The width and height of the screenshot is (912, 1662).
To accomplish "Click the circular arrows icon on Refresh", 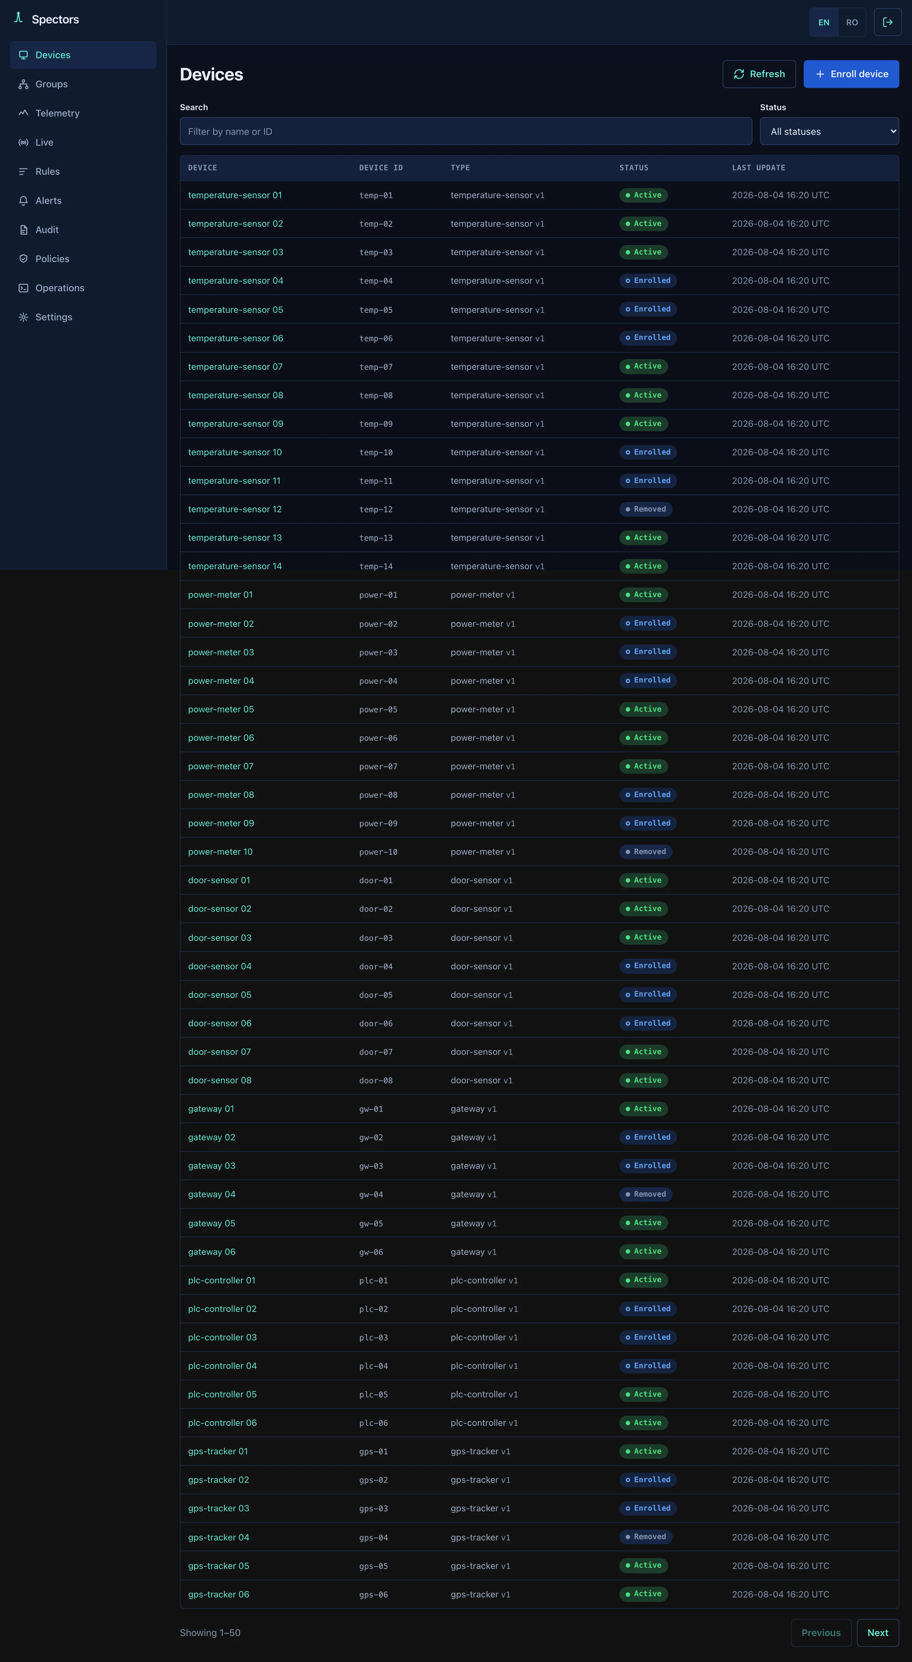I will (739, 74).
